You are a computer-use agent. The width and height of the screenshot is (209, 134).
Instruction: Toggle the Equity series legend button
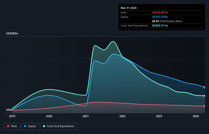click(30, 126)
